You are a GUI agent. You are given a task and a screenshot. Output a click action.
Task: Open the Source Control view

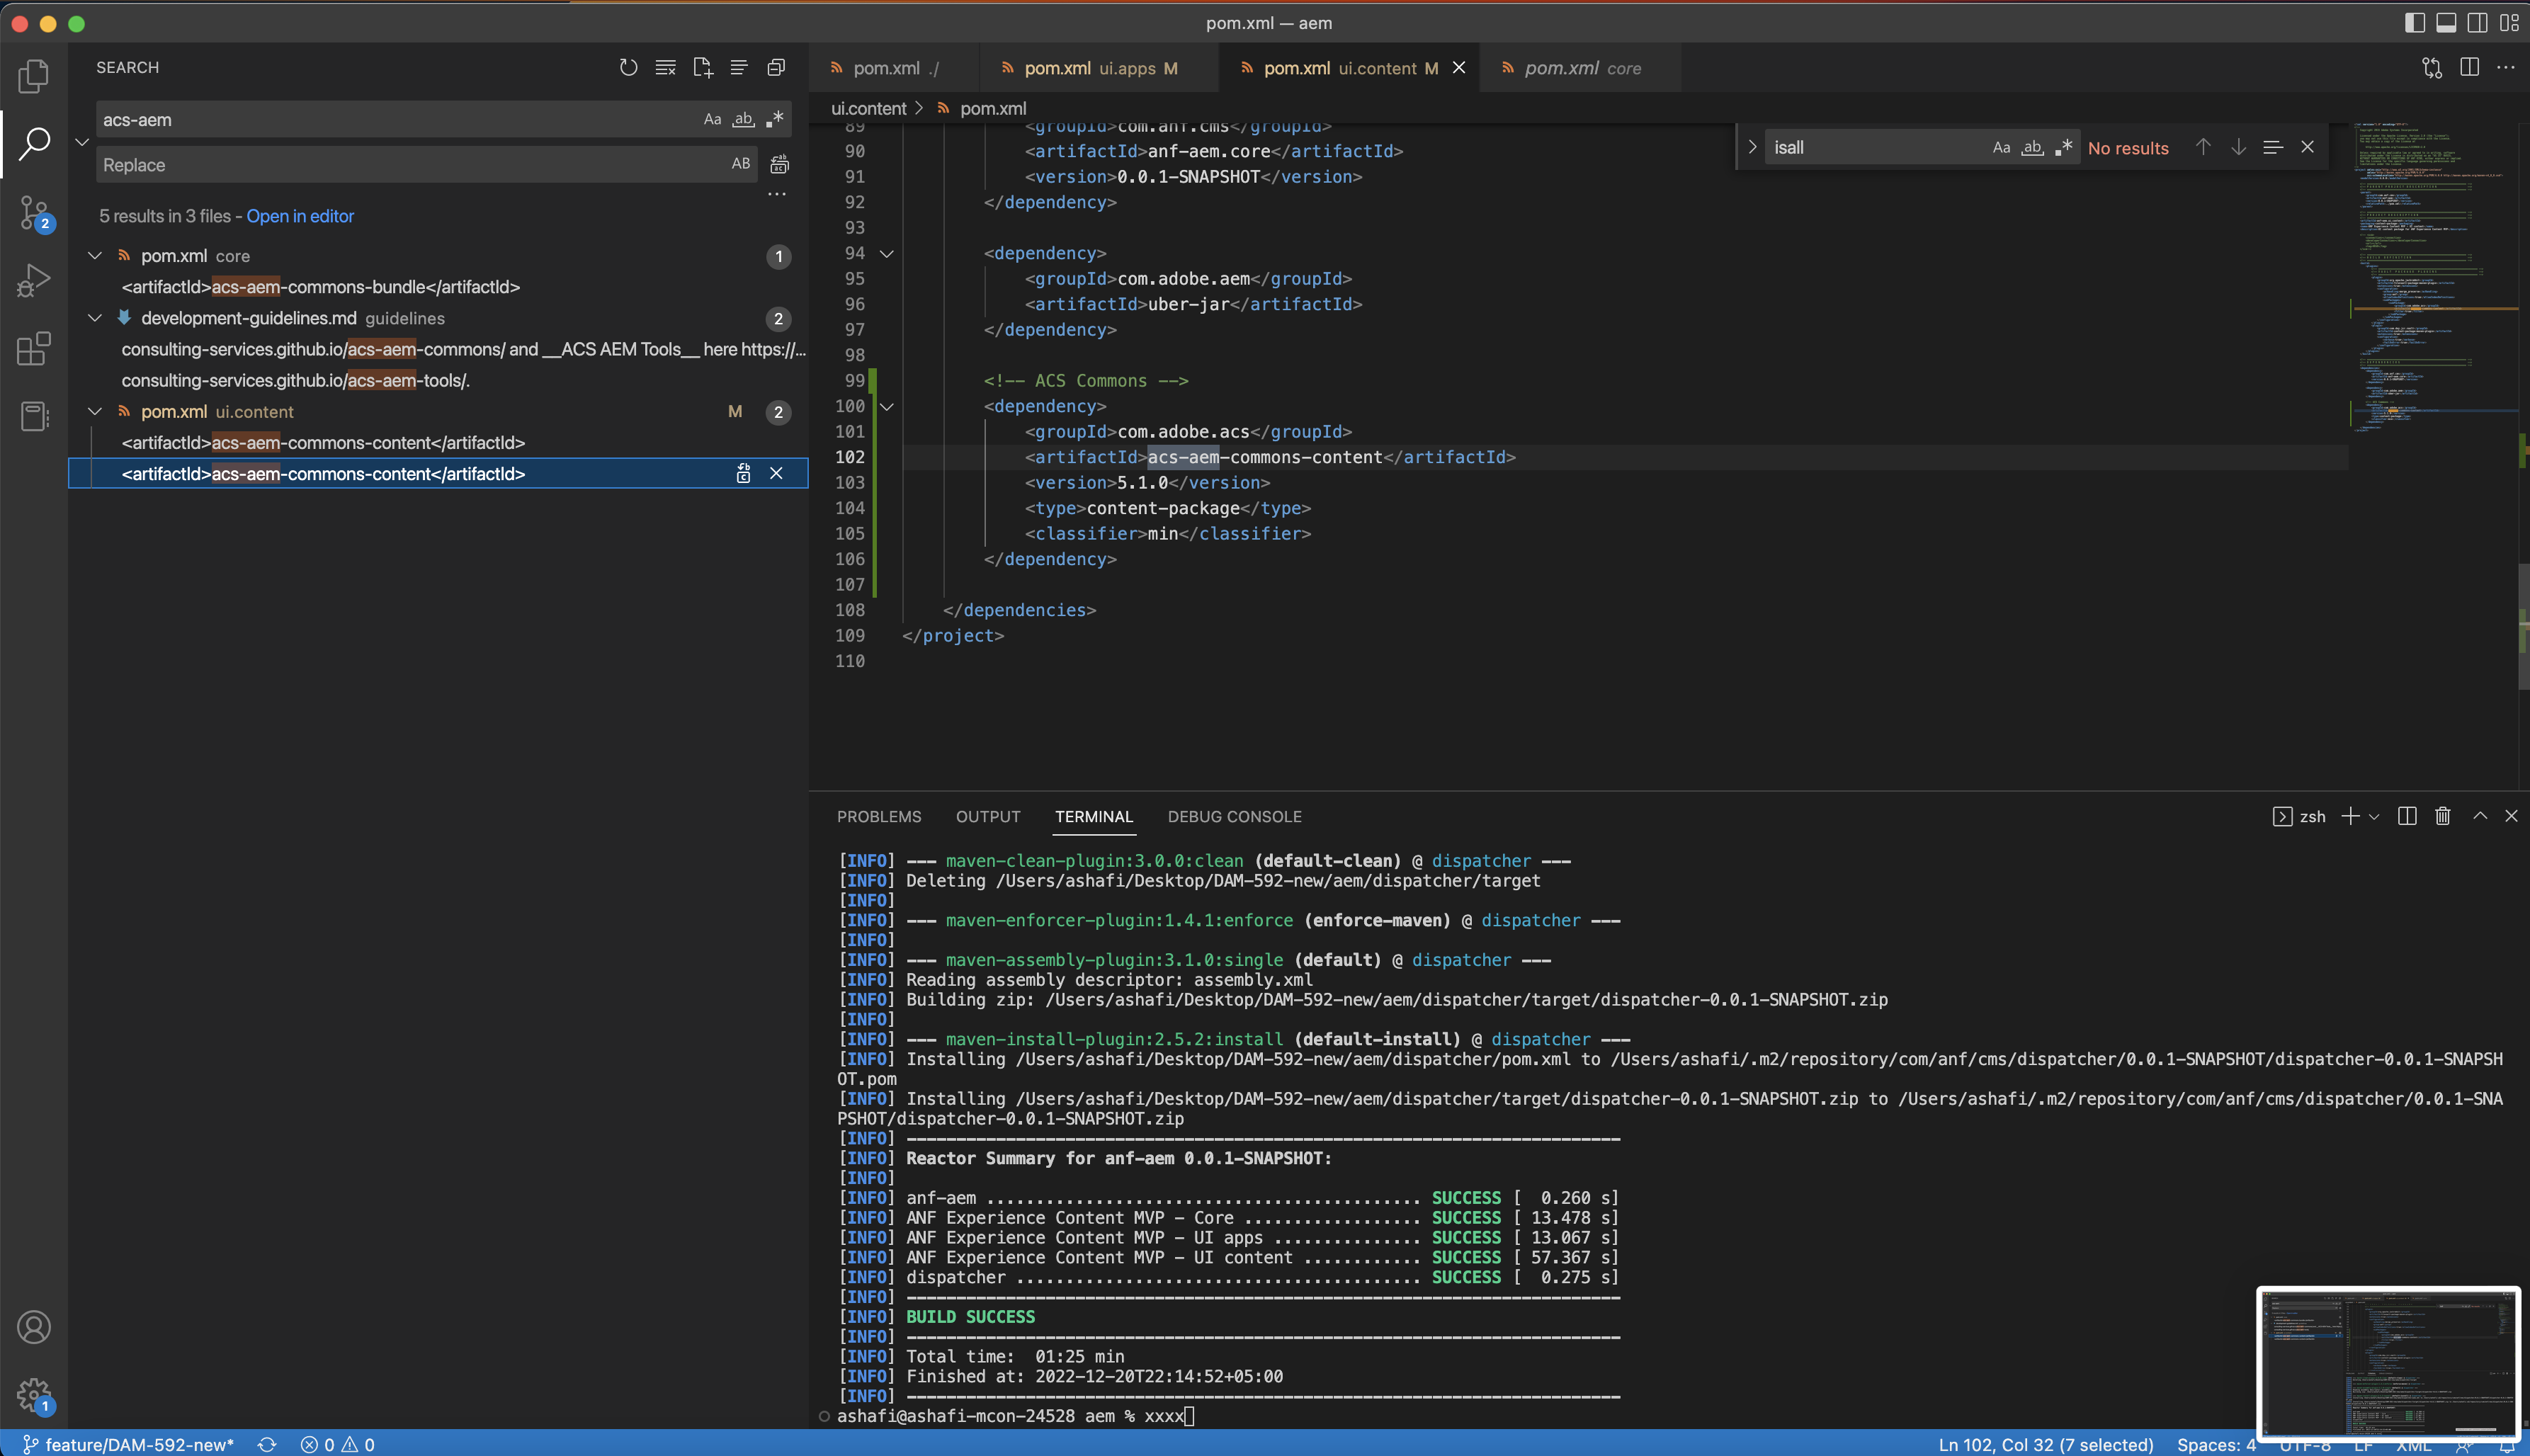coord(33,213)
